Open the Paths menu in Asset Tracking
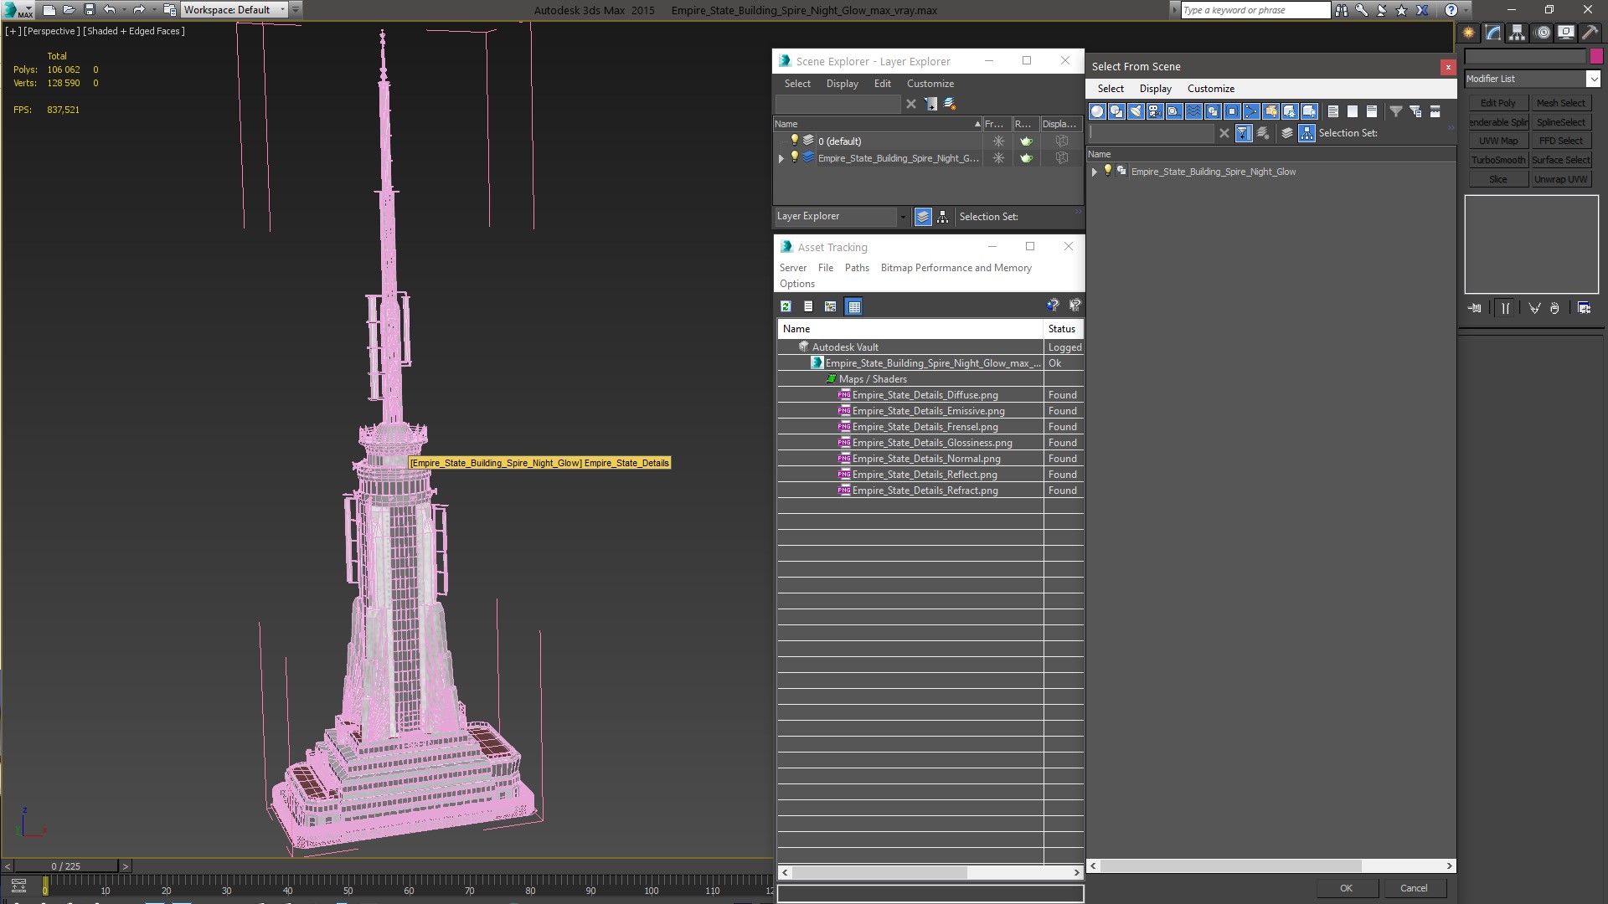 [x=857, y=268]
